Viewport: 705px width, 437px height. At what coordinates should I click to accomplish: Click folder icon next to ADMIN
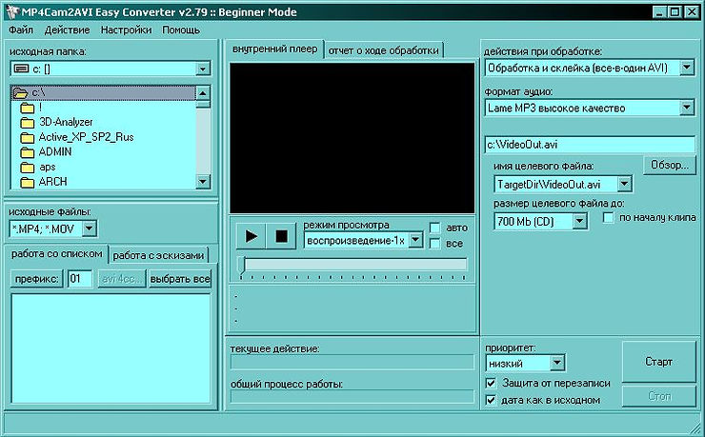pos(28,152)
